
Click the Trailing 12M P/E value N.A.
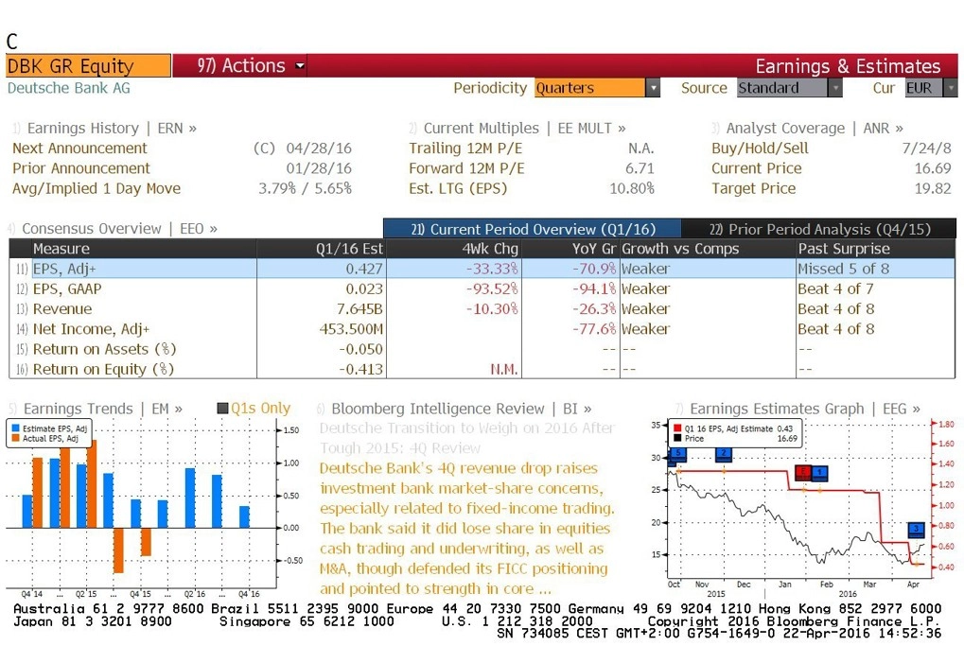[x=640, y=148]
